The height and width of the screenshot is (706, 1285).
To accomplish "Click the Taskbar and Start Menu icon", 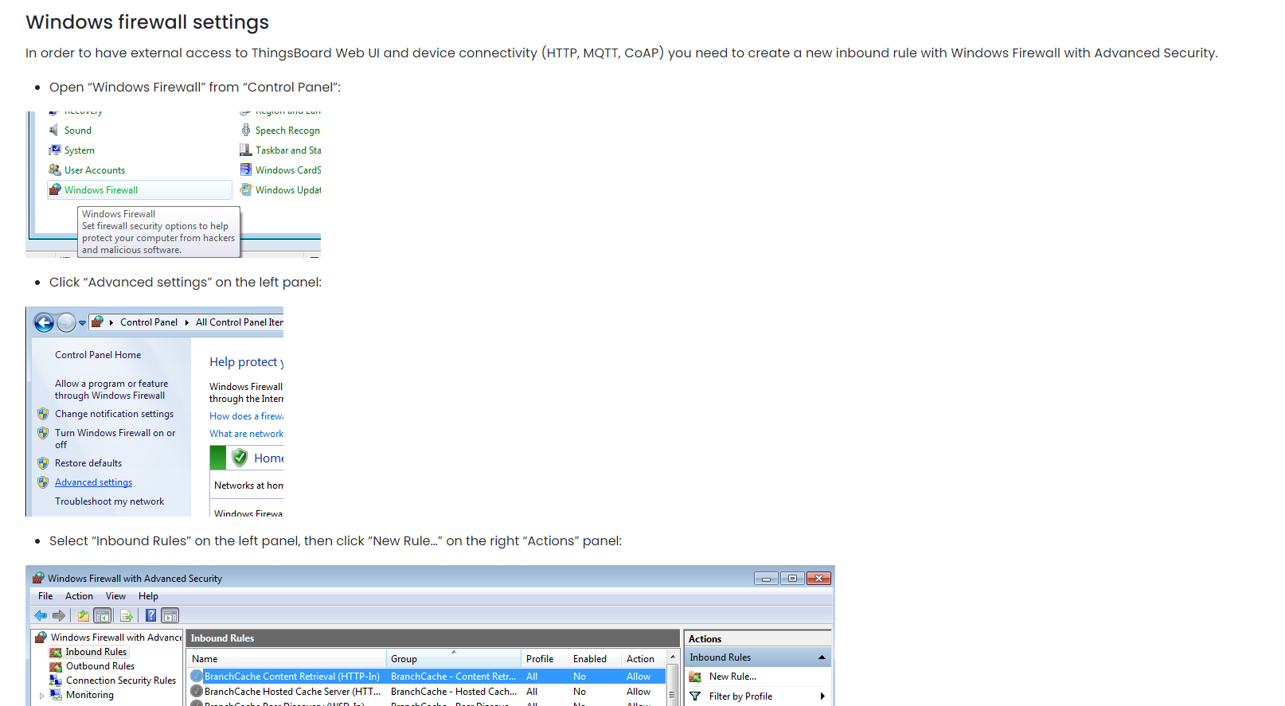I will pyautogui.click(x=246, y=150).
